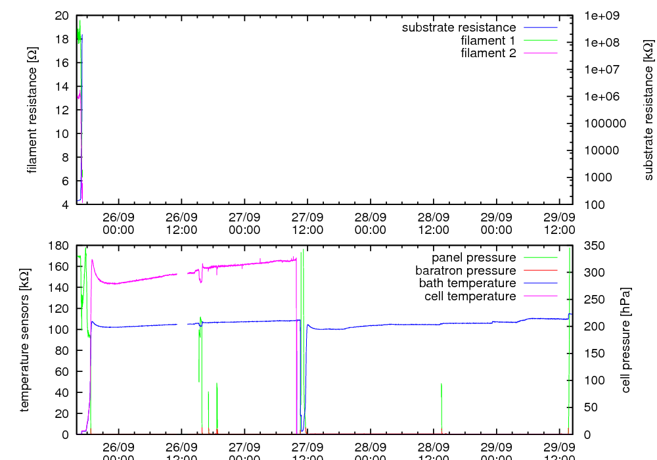This screenshot has height=460, width=657.
Task: Click the top plot's 27/09 12:00 tick label
Action: [x=307, y=223]
